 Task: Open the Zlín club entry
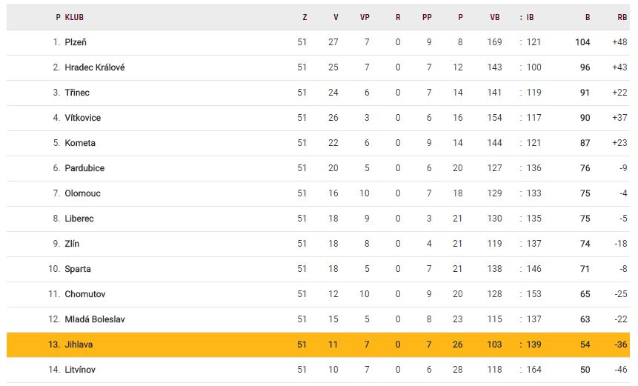(x=72, y=244)
